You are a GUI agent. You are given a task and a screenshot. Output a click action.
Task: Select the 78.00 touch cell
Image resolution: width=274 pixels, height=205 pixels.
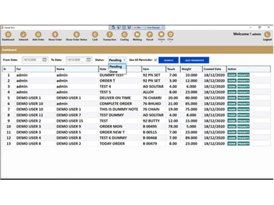pyautogui.click(x=173, y=126)
